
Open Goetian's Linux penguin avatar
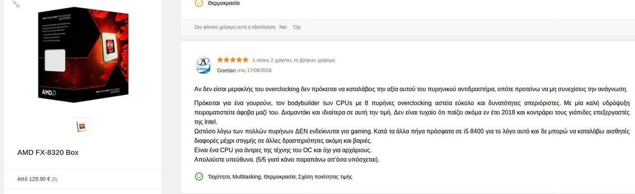coord(203,65)
